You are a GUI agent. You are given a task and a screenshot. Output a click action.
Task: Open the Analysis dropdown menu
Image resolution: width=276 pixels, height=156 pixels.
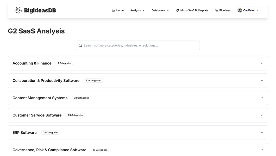pos(137,10)
